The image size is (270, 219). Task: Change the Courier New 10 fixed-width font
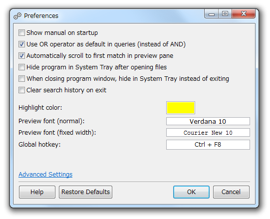point(208,133)
